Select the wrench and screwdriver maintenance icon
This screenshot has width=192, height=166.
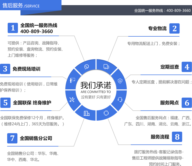pos(72,100)
